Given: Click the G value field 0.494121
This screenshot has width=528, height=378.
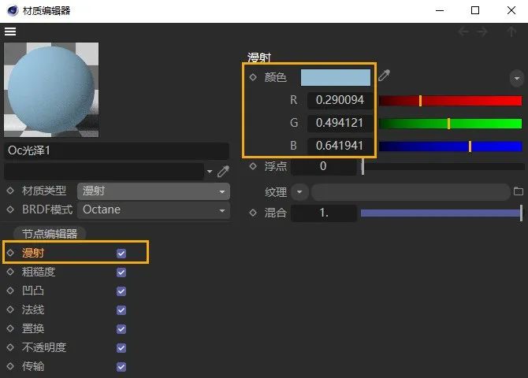Looking at the screenshot, I should point(340,123).
